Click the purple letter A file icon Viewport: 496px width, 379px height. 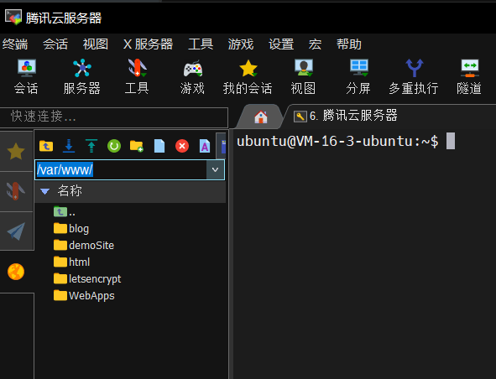[x=205, y=146]
